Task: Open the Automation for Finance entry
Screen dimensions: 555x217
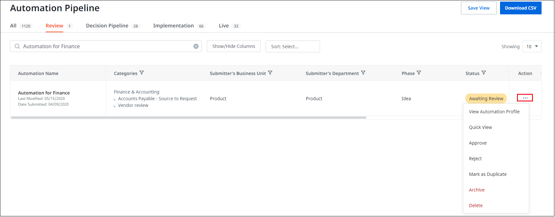Action: (44, 93)
